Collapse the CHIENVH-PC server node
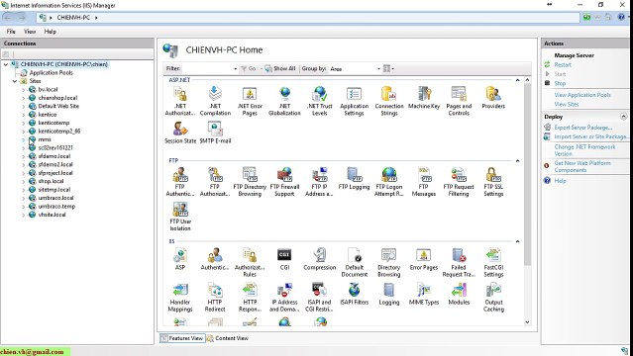The width and height of the screenshot is (633, 356). click(6, 64)
